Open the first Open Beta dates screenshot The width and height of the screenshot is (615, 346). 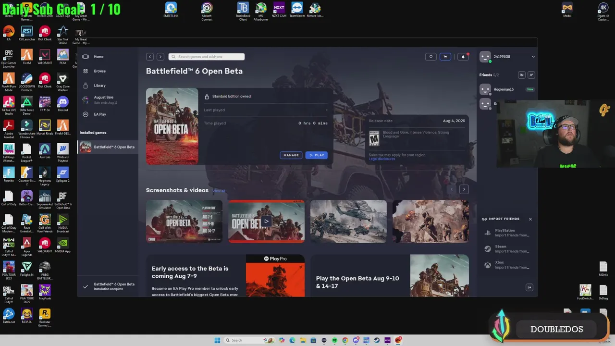(184, 221)
